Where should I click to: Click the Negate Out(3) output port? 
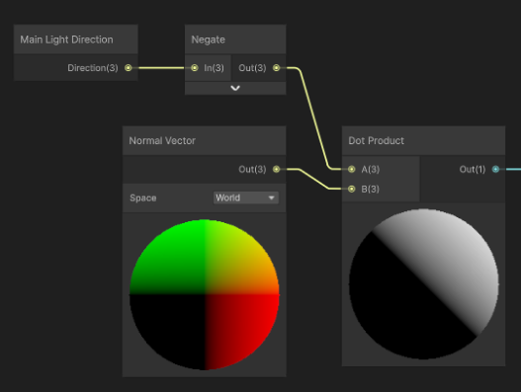tap(276, 68)
